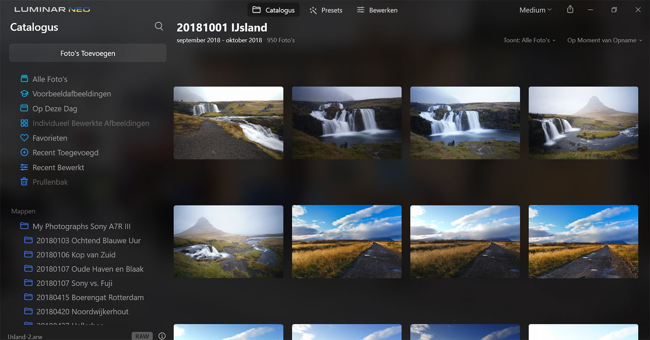Click the Alle Foto's stack icon
This screenshot has width=650, height=340.
(24, 79)
